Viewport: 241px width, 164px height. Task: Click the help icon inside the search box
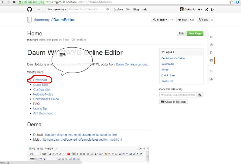coord(107,9)
